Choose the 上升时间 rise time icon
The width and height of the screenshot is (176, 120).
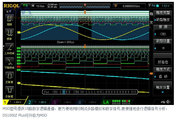pos(10,47)
